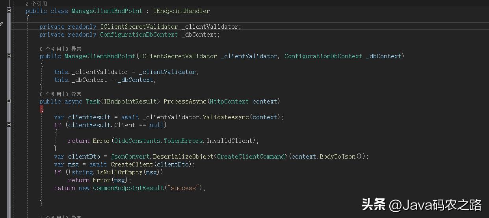This screenshot has width=489, height=218.
Task: Collapse the ProcessAsync method block
Action: pyautogui.click(x=9, y=101)
